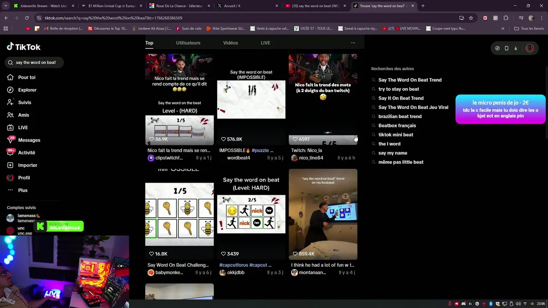
Task: Open LYCÉE 57 bookmark
Action: [x=313, y=29]
